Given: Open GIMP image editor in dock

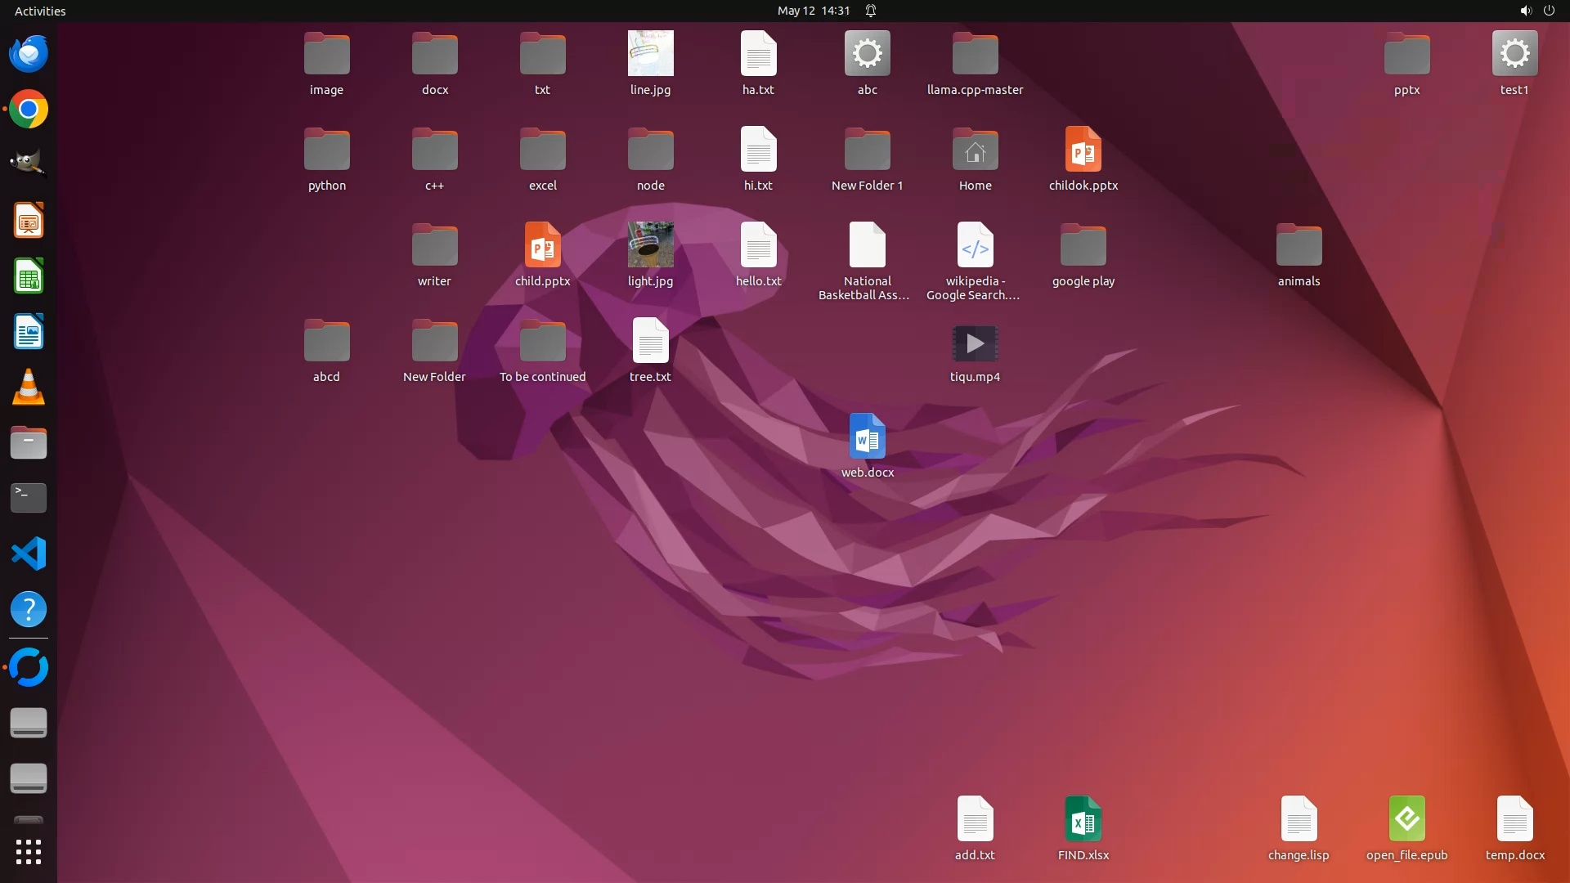Looking at the screenshot, I should [29, 164].
